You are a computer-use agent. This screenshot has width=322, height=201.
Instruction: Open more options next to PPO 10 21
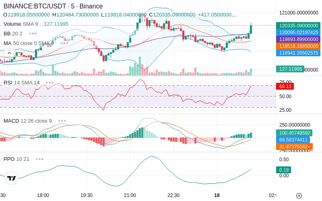pyautogui.click(x=39, y=159)
